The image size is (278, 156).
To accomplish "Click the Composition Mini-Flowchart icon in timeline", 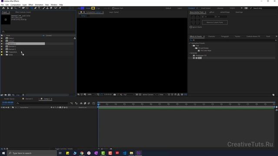I will point(71,103).
